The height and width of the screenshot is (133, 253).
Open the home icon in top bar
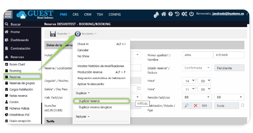(164, 14)
